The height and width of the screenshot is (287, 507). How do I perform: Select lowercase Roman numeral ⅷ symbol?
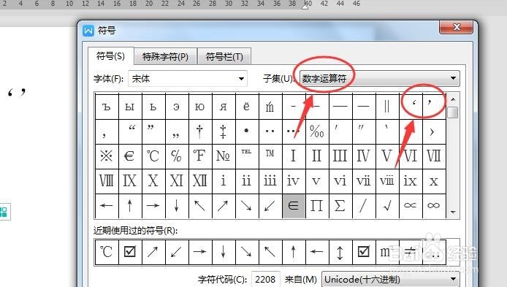(386, 181)
